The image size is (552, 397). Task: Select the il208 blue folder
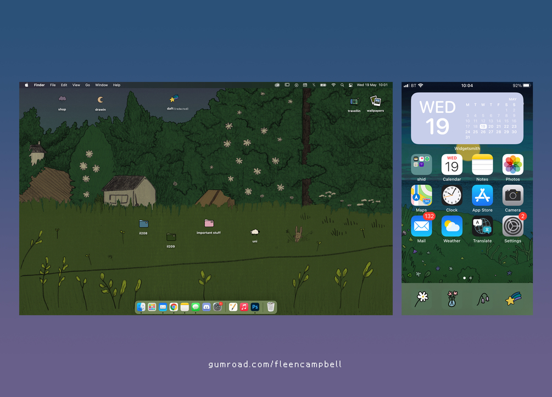(x=143, y=227)
